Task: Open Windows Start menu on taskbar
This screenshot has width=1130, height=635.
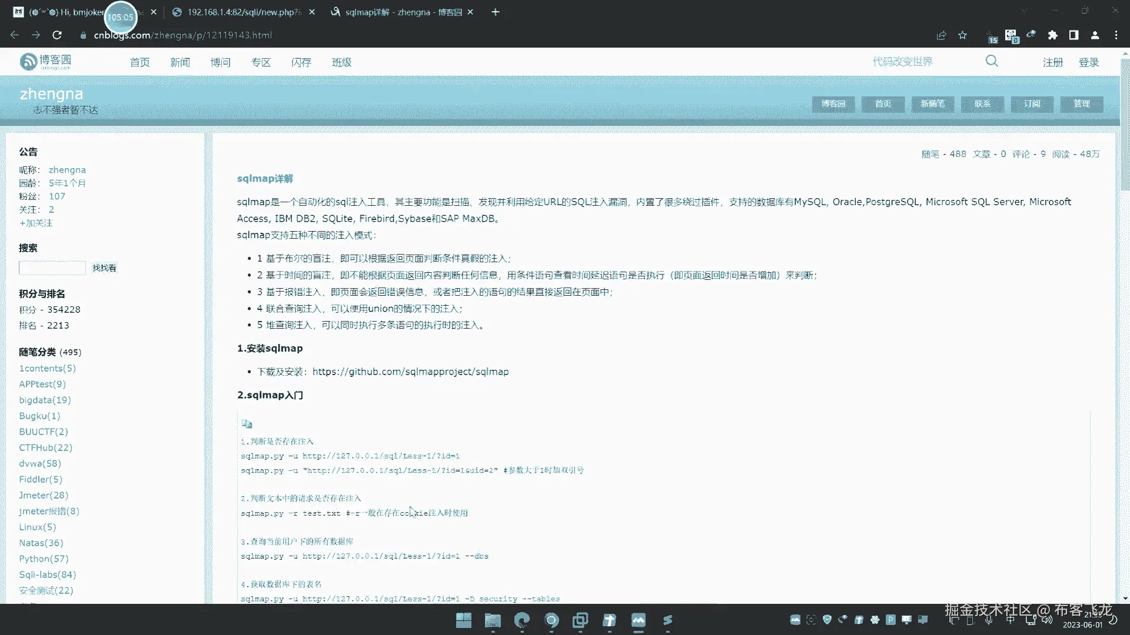Action: point(463,620)
